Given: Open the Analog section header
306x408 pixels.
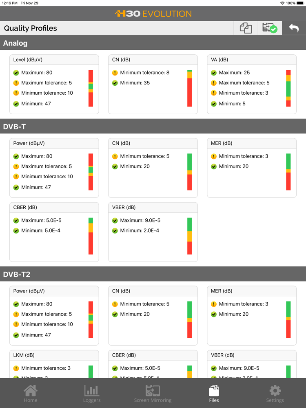Looking at the screenshot, I should [153, 43].
